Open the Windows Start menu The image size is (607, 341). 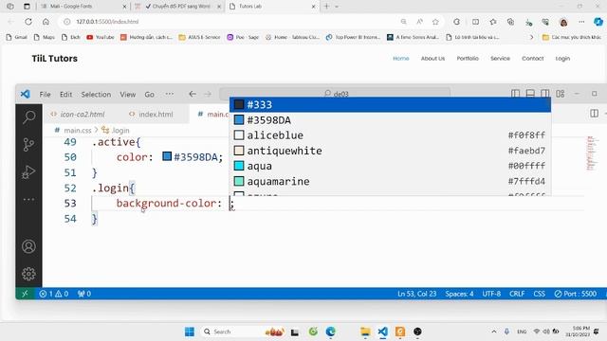point(190,332)
